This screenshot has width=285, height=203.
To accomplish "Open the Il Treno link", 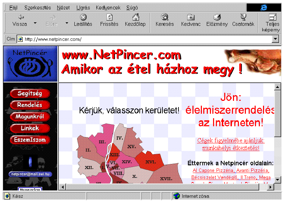I will (248, 177).
